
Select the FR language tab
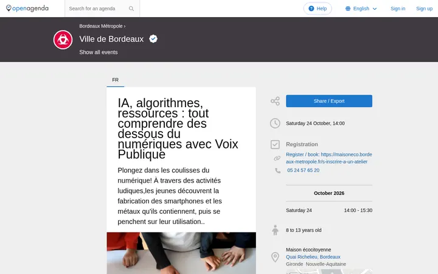(x=116, y=80)
